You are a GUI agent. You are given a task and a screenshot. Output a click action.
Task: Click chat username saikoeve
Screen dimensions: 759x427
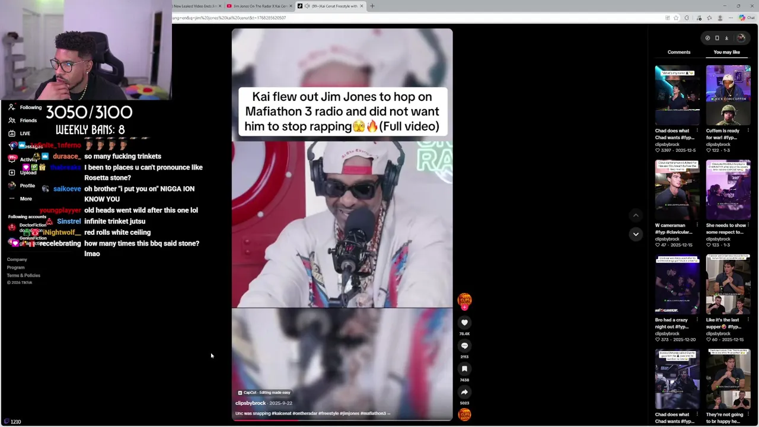(67, 189)
